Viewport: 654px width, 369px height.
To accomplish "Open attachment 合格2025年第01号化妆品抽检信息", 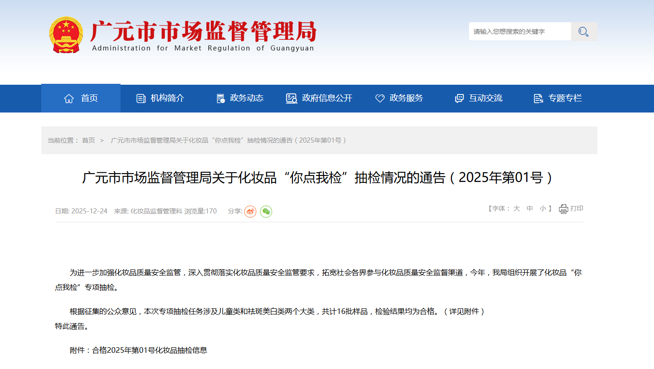I will [149, 350].
